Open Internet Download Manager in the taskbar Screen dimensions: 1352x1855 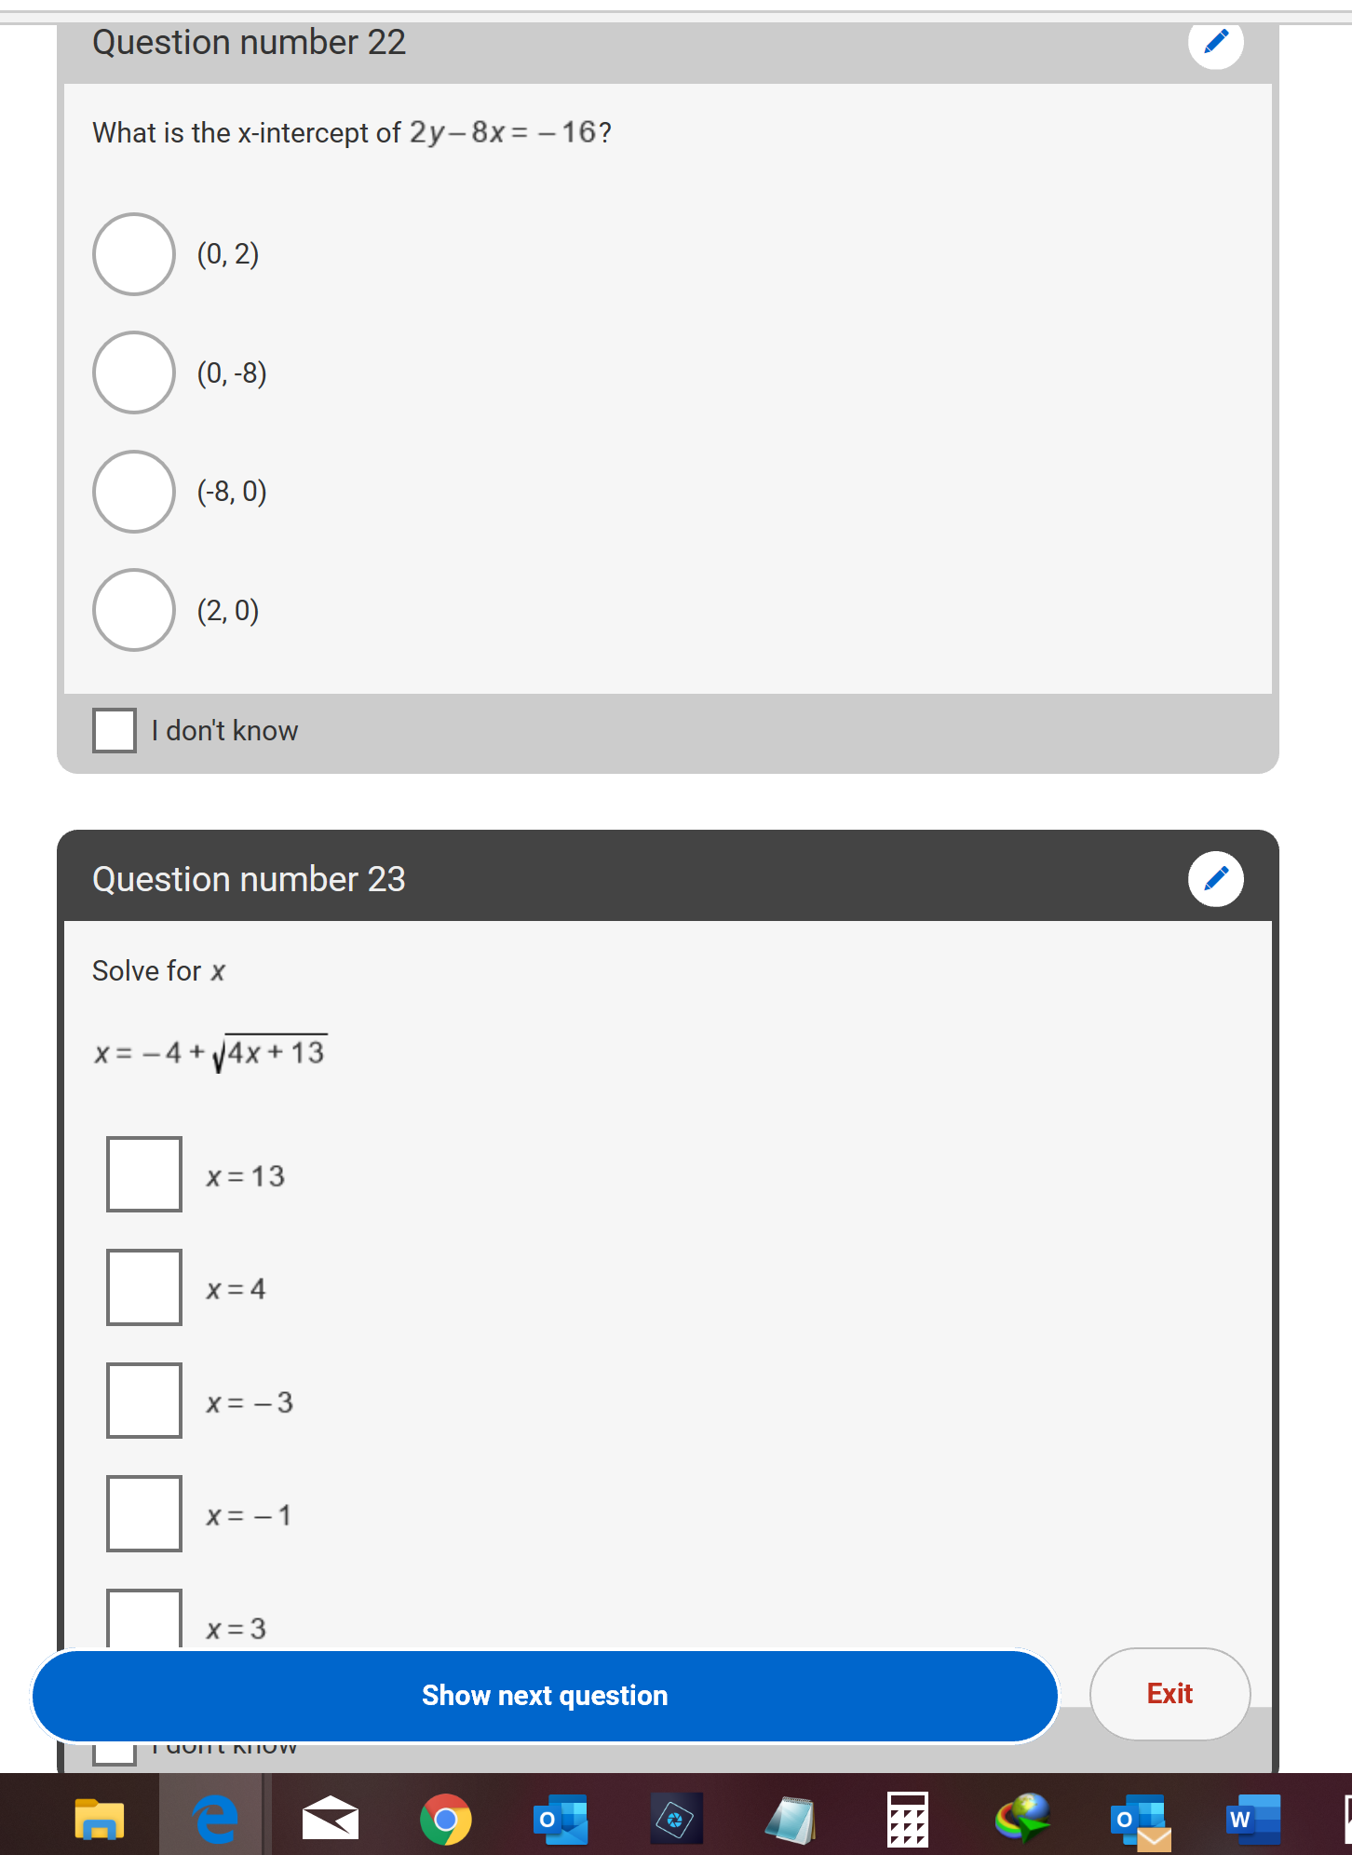click(x=1022, y=1819)
